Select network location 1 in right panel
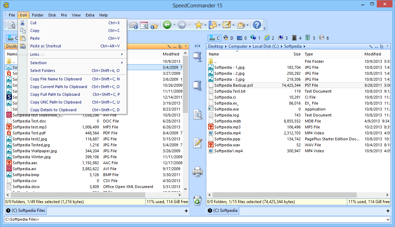Viewport: 395px width, 227px height. (255, 38)
